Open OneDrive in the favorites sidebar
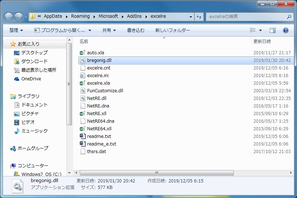This screenshot has width=297, height=198. pos(31,79)
